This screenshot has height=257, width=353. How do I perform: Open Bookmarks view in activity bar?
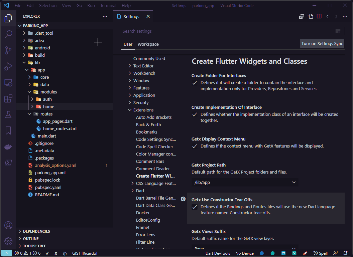coord(8,131)
